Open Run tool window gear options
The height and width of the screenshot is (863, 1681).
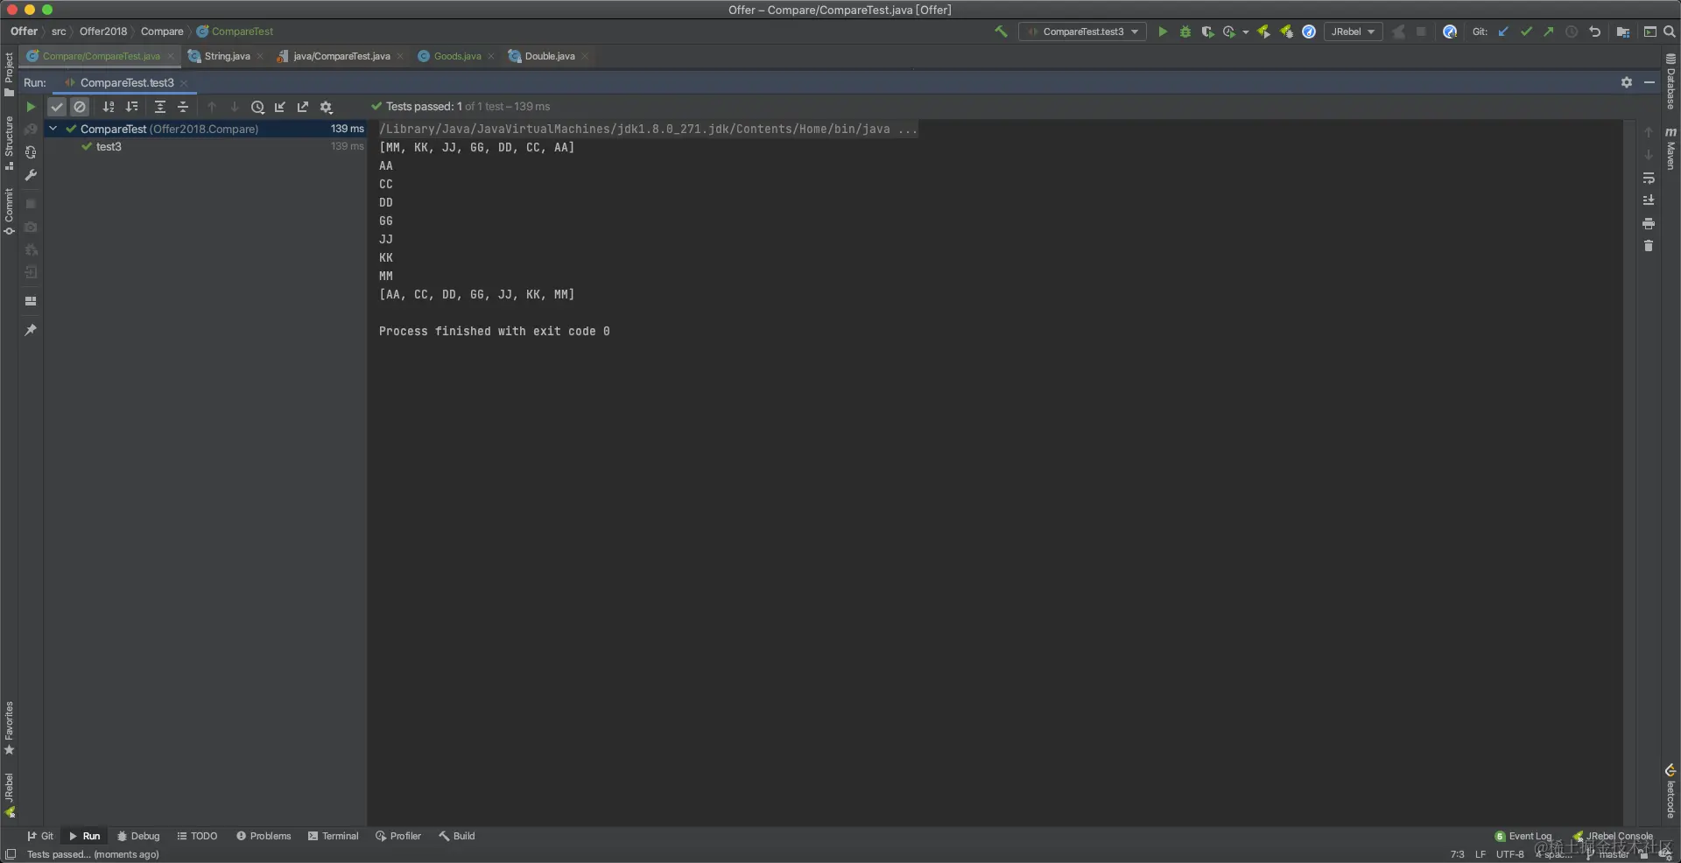1627,82
